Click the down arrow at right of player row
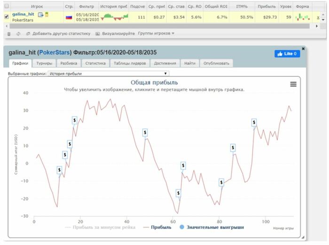 (323, 20)
